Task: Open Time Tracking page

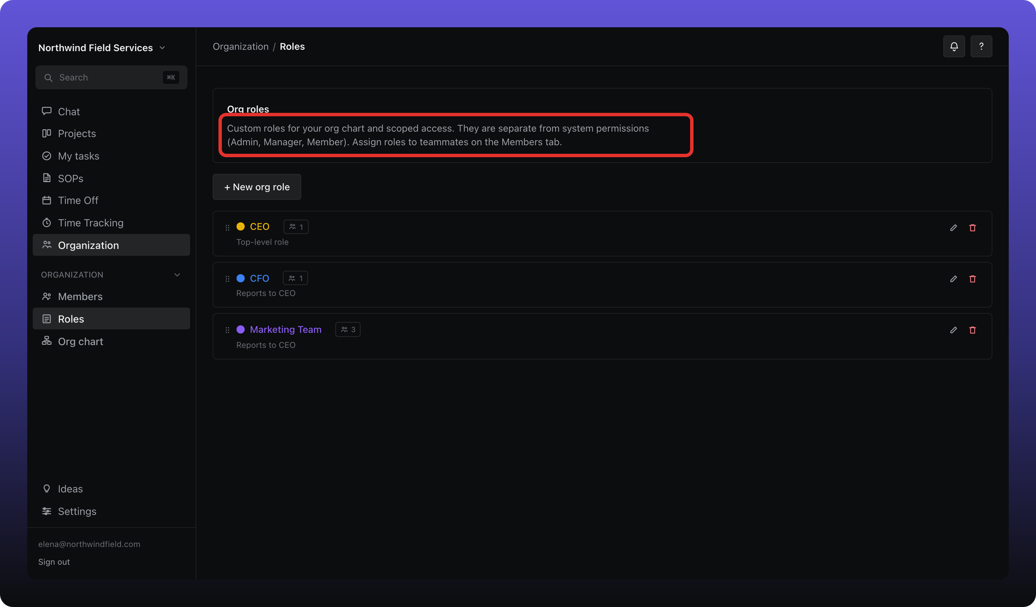Action: [x=111, y=223]
